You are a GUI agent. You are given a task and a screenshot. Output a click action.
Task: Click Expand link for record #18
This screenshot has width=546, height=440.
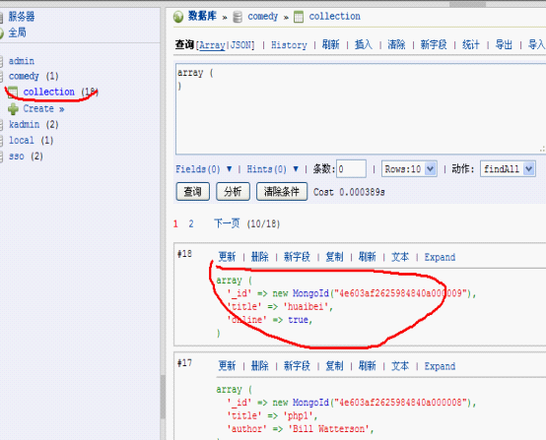440,257
